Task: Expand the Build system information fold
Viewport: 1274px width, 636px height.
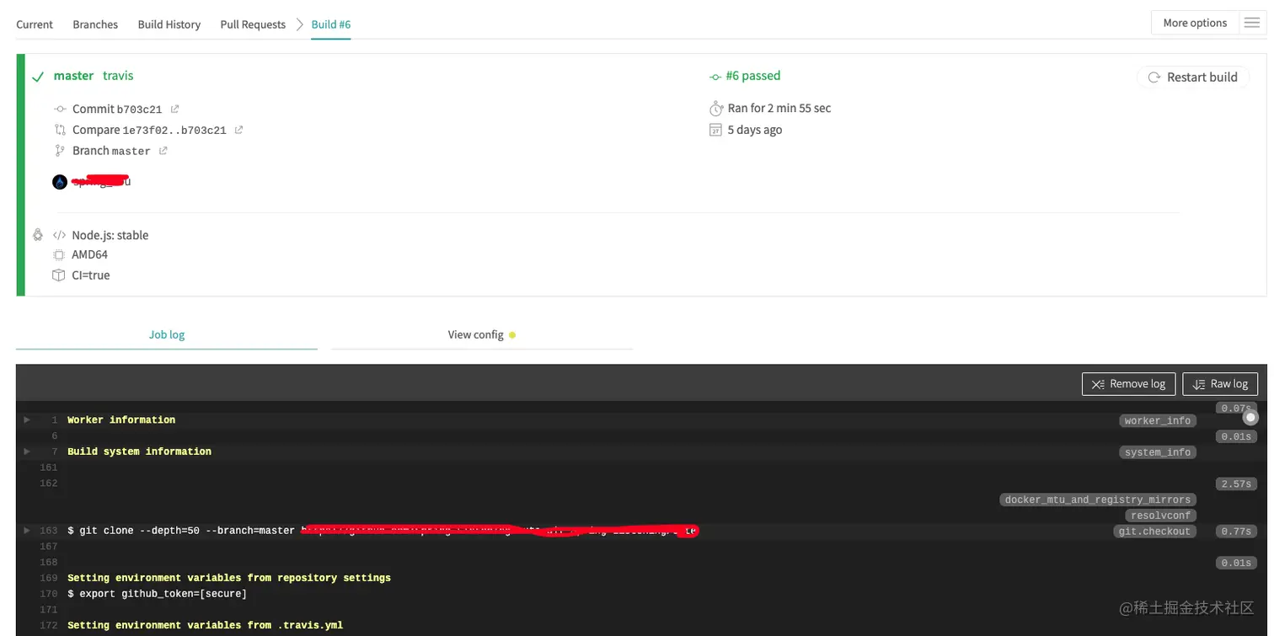Action: pyautogui.click(x=27, y=452)
